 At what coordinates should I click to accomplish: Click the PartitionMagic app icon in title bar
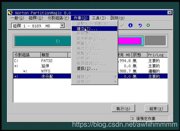11,13
